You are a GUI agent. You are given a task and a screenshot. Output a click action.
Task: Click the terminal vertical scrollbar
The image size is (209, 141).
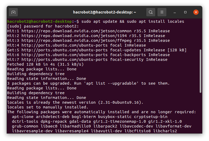click(x=200, y=71)
